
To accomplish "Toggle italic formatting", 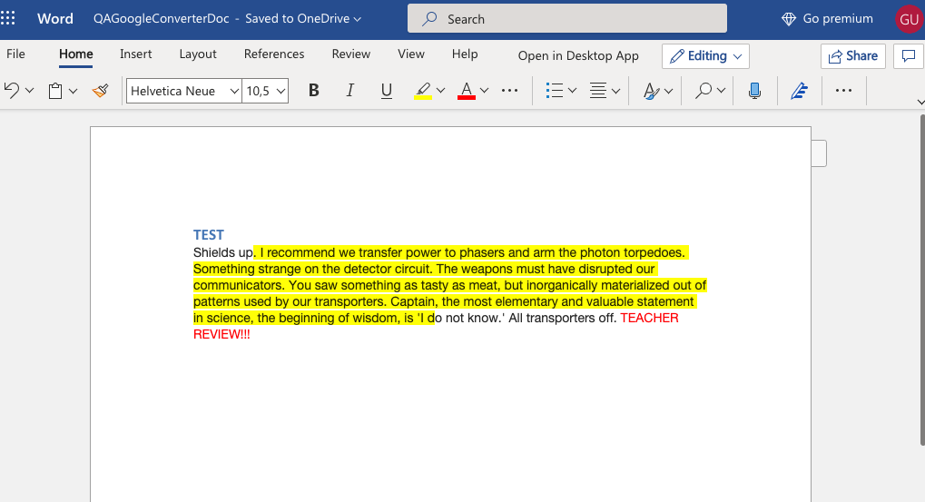I will pos(349,90).
